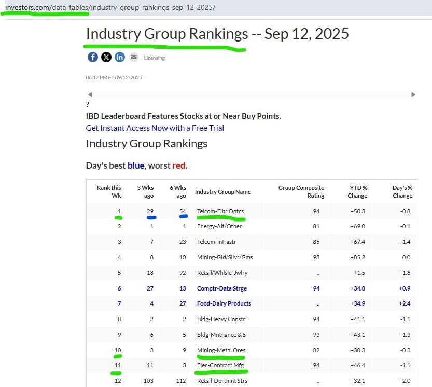Click the composite rating 98 for Mining-Gld/Silvr/Gms
Viewport: 432px width, 387px height.
pyautogui.click(x=316, y=257)
